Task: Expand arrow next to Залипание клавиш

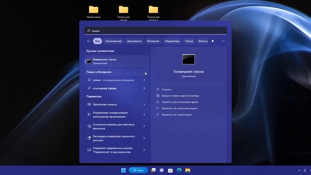Action: (144, 105)
